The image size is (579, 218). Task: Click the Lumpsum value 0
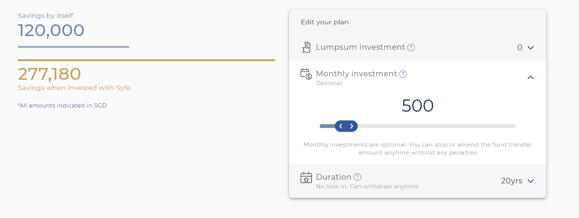(520, 47)
